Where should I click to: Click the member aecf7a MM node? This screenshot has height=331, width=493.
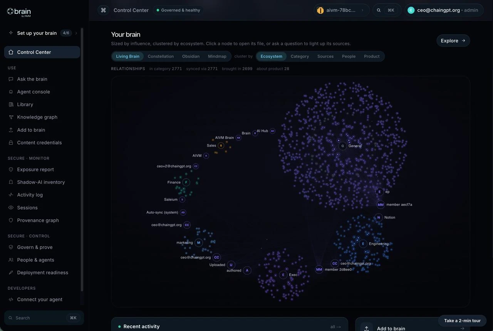(381, 205)
